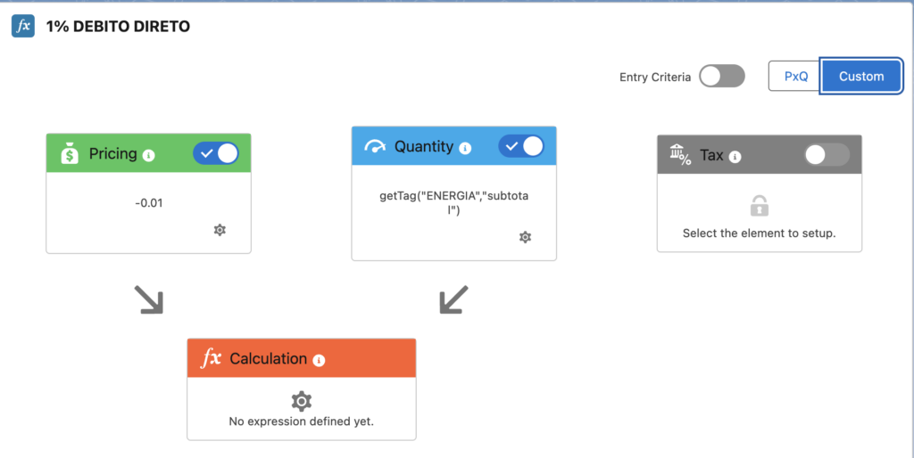Image resolution: width=914 pixels, height=458 pixels.
Task: Disable the Pricing toggle
Action: 216,153
